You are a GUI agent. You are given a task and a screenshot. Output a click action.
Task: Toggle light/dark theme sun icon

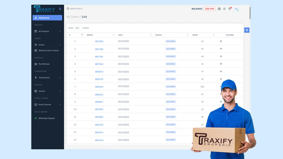(224, 8)
